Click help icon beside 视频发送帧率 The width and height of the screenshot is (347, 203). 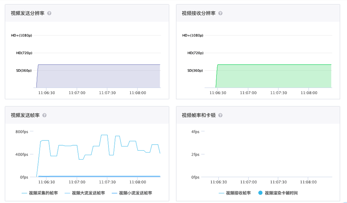[x=44, y=115]
